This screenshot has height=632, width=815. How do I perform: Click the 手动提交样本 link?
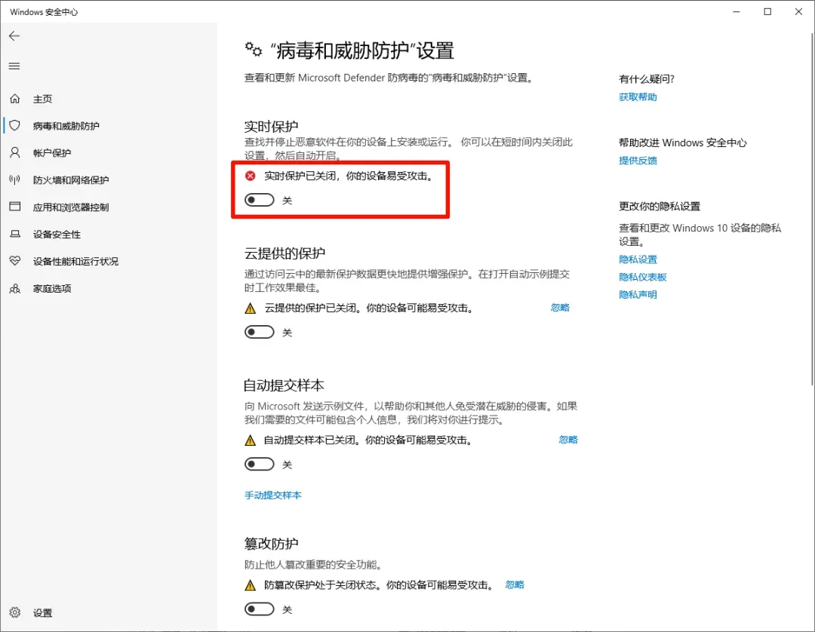coord(273,495)
